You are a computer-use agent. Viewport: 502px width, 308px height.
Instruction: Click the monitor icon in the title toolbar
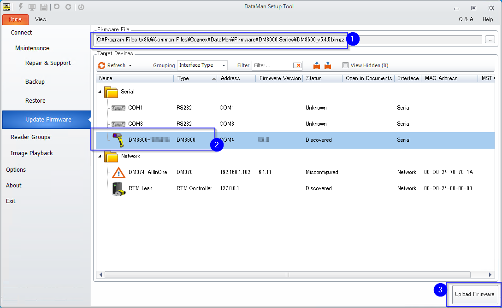coord(32,7)
